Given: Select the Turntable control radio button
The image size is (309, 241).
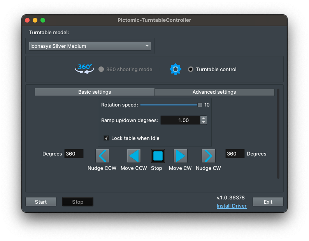Looking at the screenshot, I should [191, 69].
